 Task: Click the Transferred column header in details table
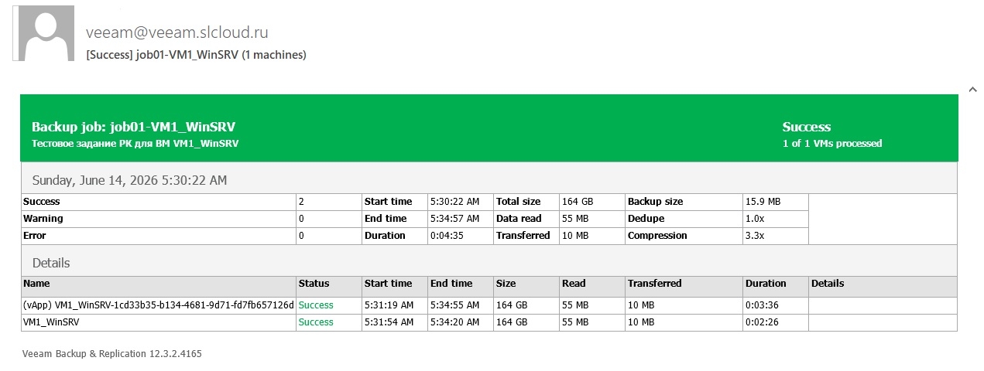[x=654, y=284]
